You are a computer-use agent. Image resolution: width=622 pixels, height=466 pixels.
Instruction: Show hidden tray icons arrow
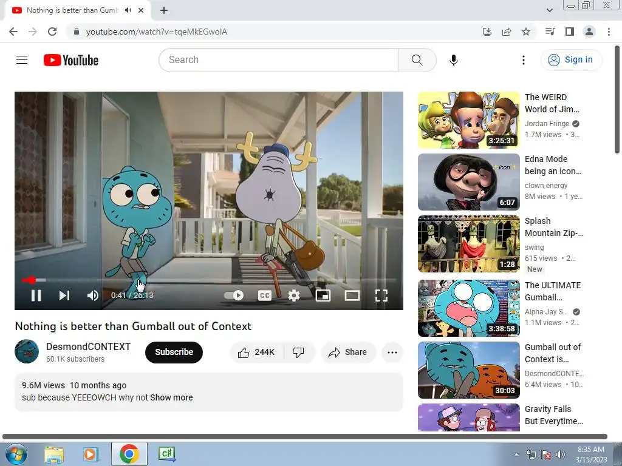(x=516, y=454)
